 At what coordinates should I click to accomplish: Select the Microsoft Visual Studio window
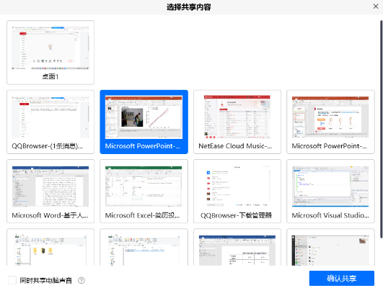click(330, 192)
